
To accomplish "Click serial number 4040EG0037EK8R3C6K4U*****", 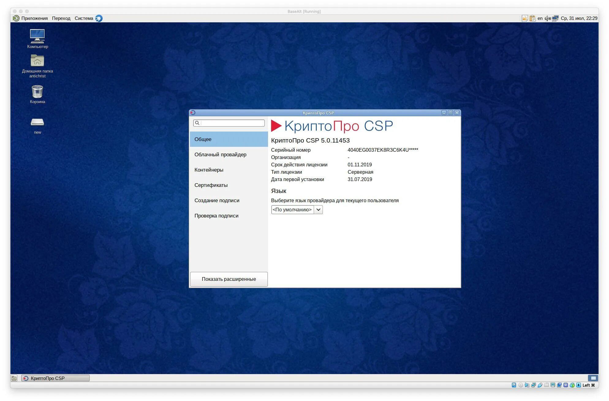I will (383, 150).
